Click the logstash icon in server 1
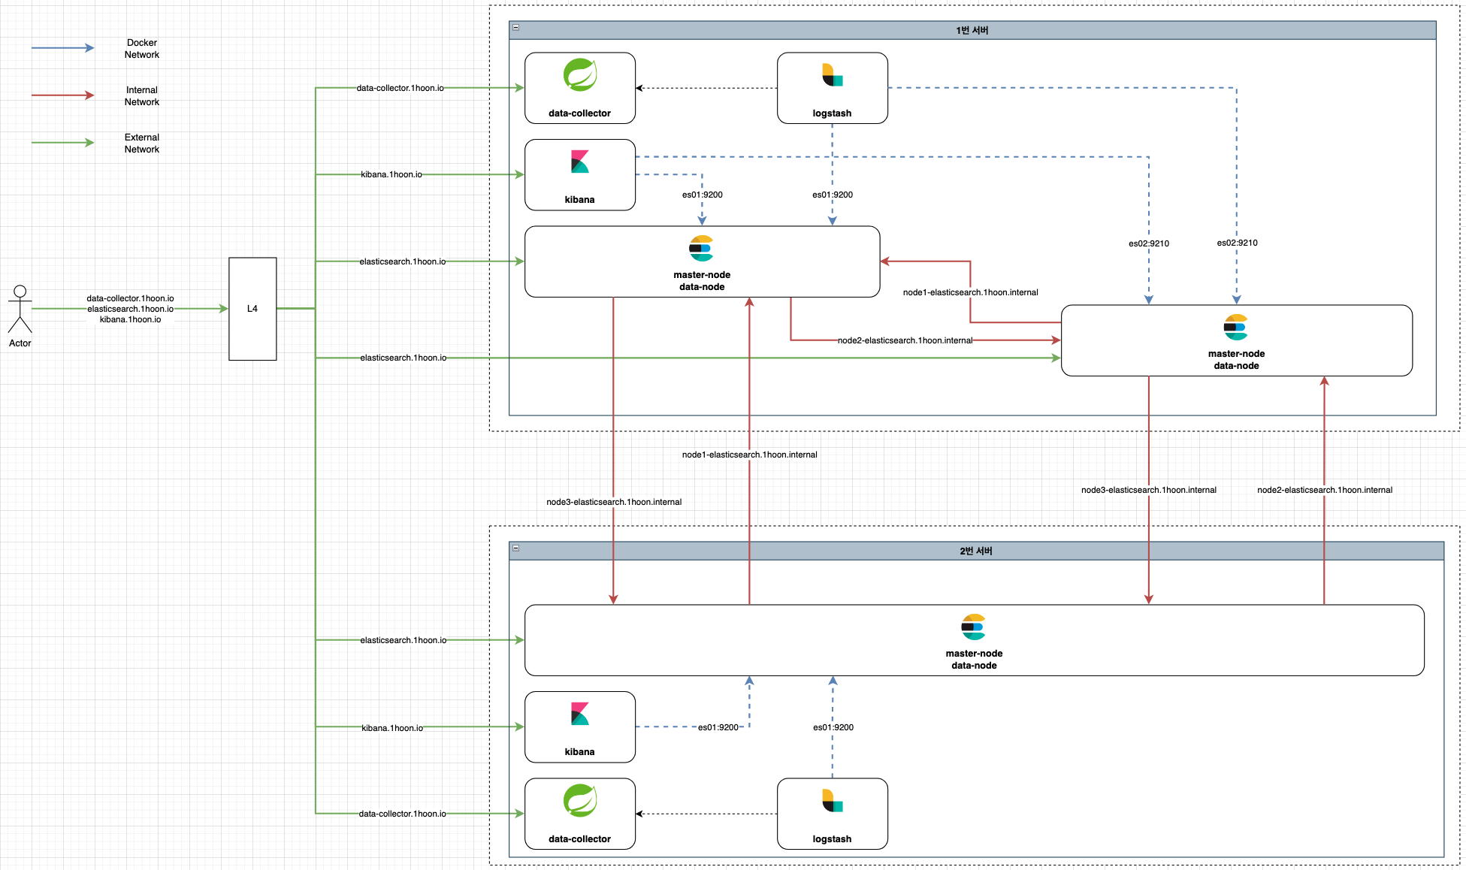The image size is (1466, 870). 832,75
